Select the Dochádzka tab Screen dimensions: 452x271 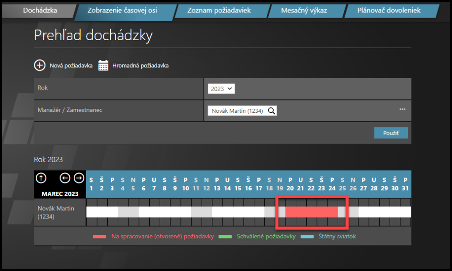click(x=40, y=11)
